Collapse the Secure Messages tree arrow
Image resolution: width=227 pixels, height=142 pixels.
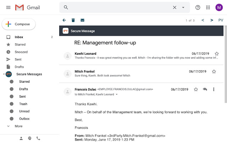(x=4, y=74)
